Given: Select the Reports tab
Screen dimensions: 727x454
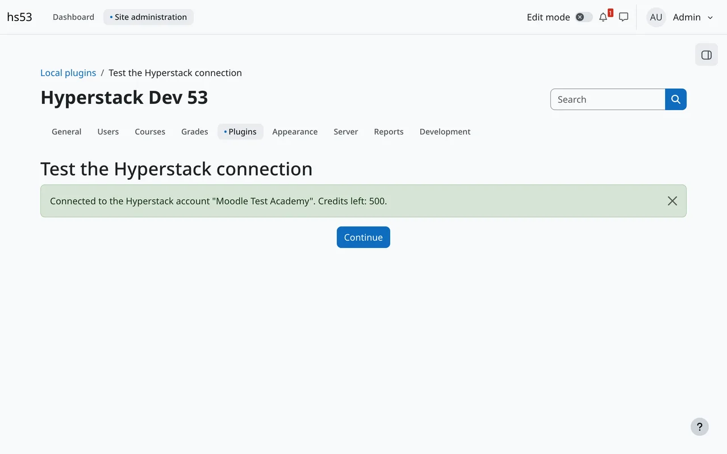Looking at the screenshot, I should [x=388, y=132].
